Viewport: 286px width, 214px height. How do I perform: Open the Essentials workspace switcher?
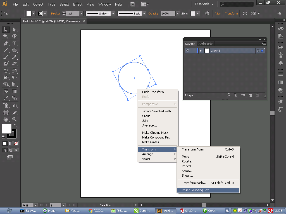204,4
